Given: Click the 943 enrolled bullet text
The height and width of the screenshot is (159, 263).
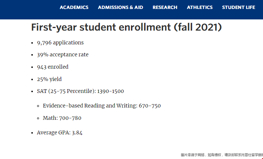Looking at the screenshot, I should pyautogui.click(x=53, y=67).
